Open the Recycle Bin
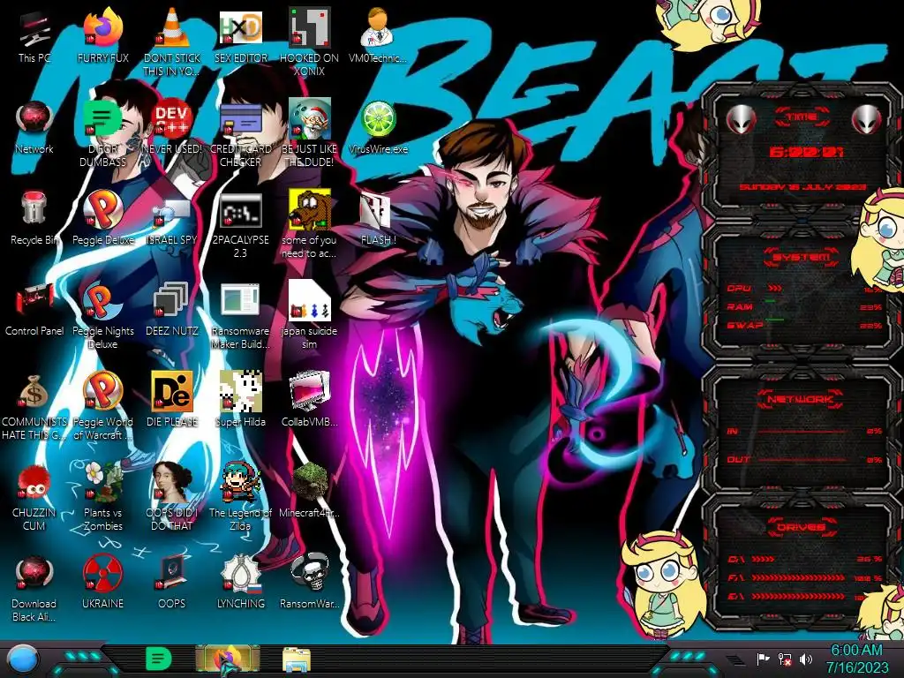 point(34,208)
